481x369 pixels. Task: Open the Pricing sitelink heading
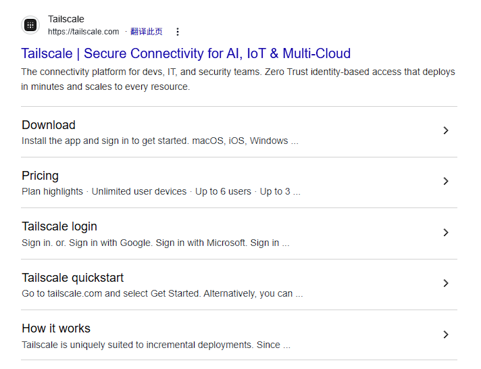41,176
